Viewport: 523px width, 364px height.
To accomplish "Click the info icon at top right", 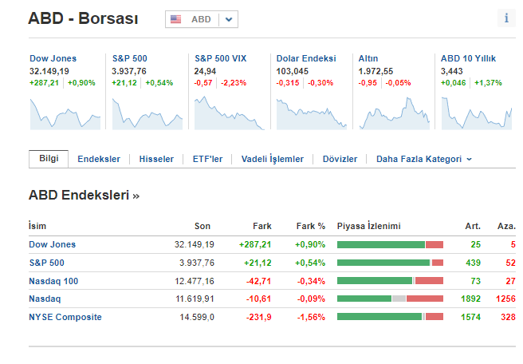I will pos(506,18).
